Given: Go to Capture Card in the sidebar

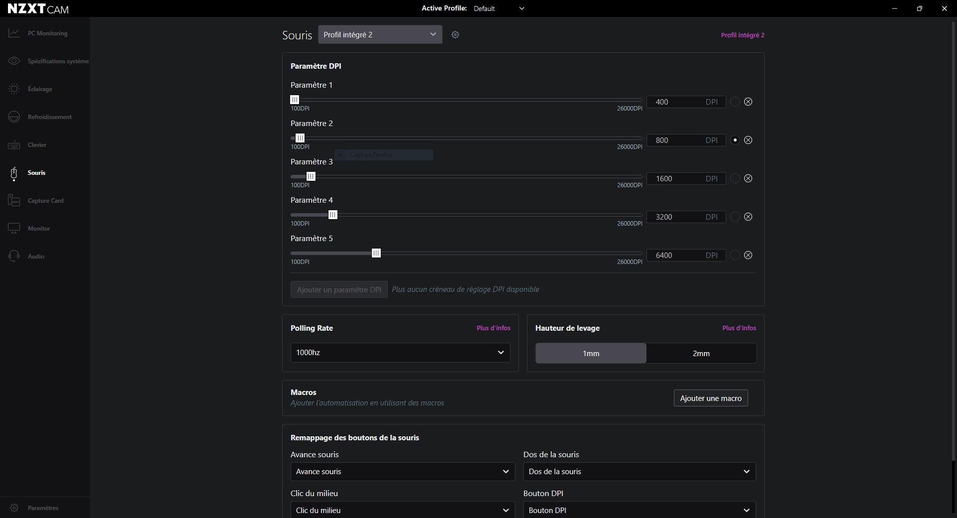Looking at the screenshot, I should point(45,201).
